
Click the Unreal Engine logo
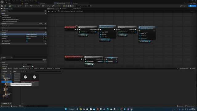2,2
